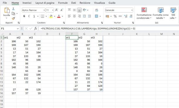Toggle bold G formatting
Screen dimensions: 179x108
click(24, 16)
